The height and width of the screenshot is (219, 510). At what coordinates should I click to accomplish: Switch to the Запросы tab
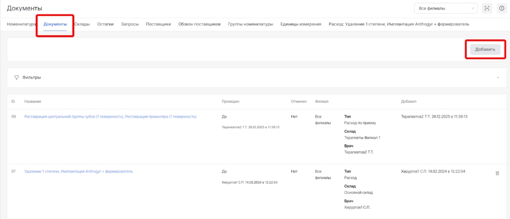[x=130, y=24]
